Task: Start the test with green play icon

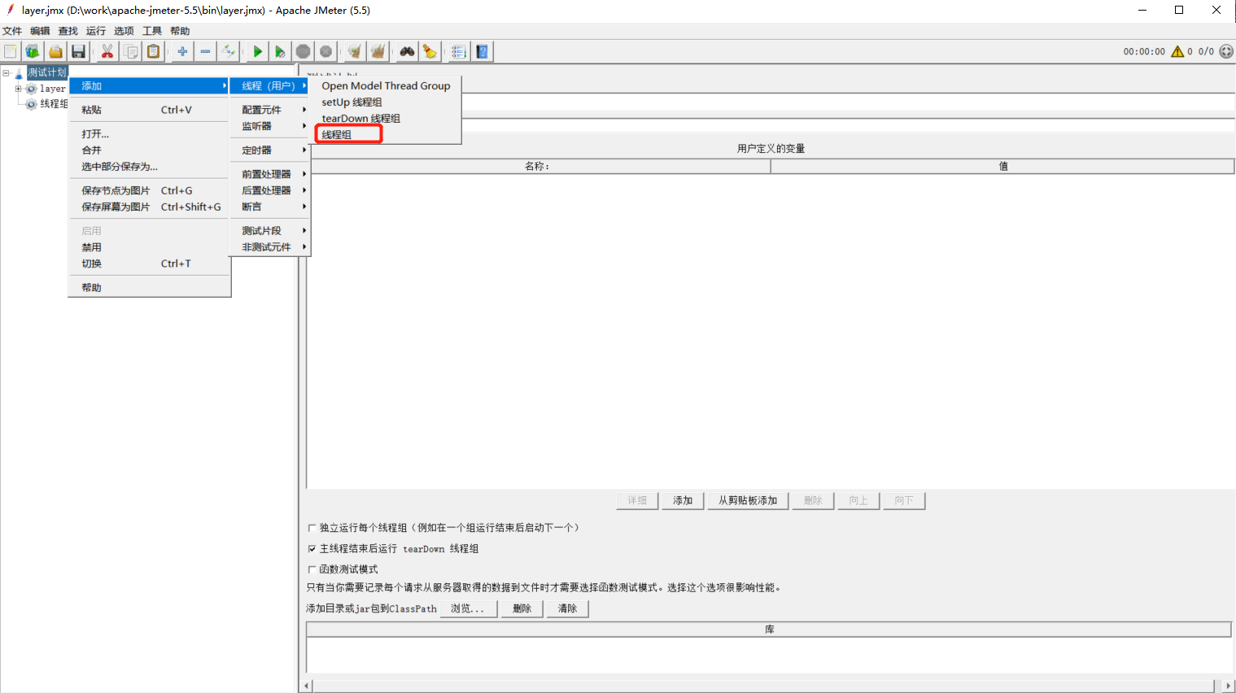Action: click(x=257, y=51)
